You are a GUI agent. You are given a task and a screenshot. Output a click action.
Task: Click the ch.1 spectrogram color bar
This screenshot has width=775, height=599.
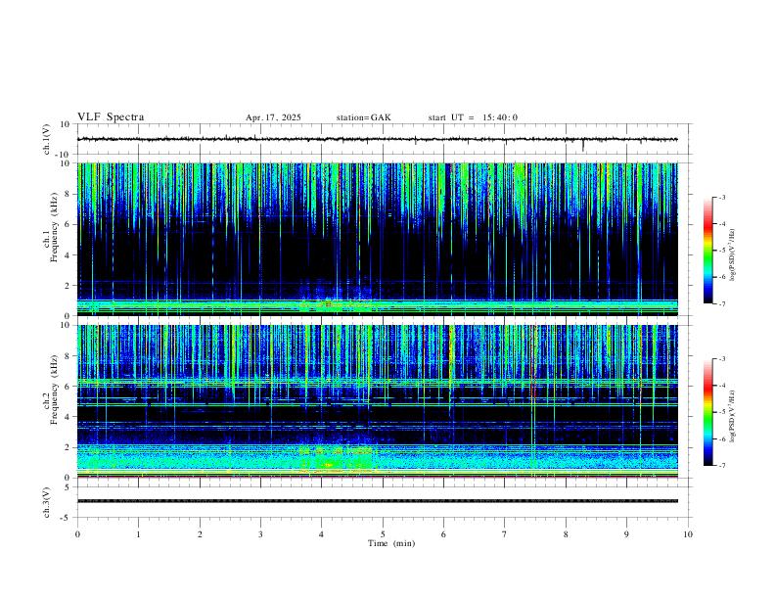tap(708, 251)
